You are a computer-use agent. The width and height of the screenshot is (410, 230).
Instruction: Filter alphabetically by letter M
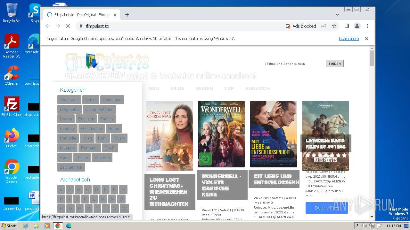pyautogui.click(x=103, y=199)
